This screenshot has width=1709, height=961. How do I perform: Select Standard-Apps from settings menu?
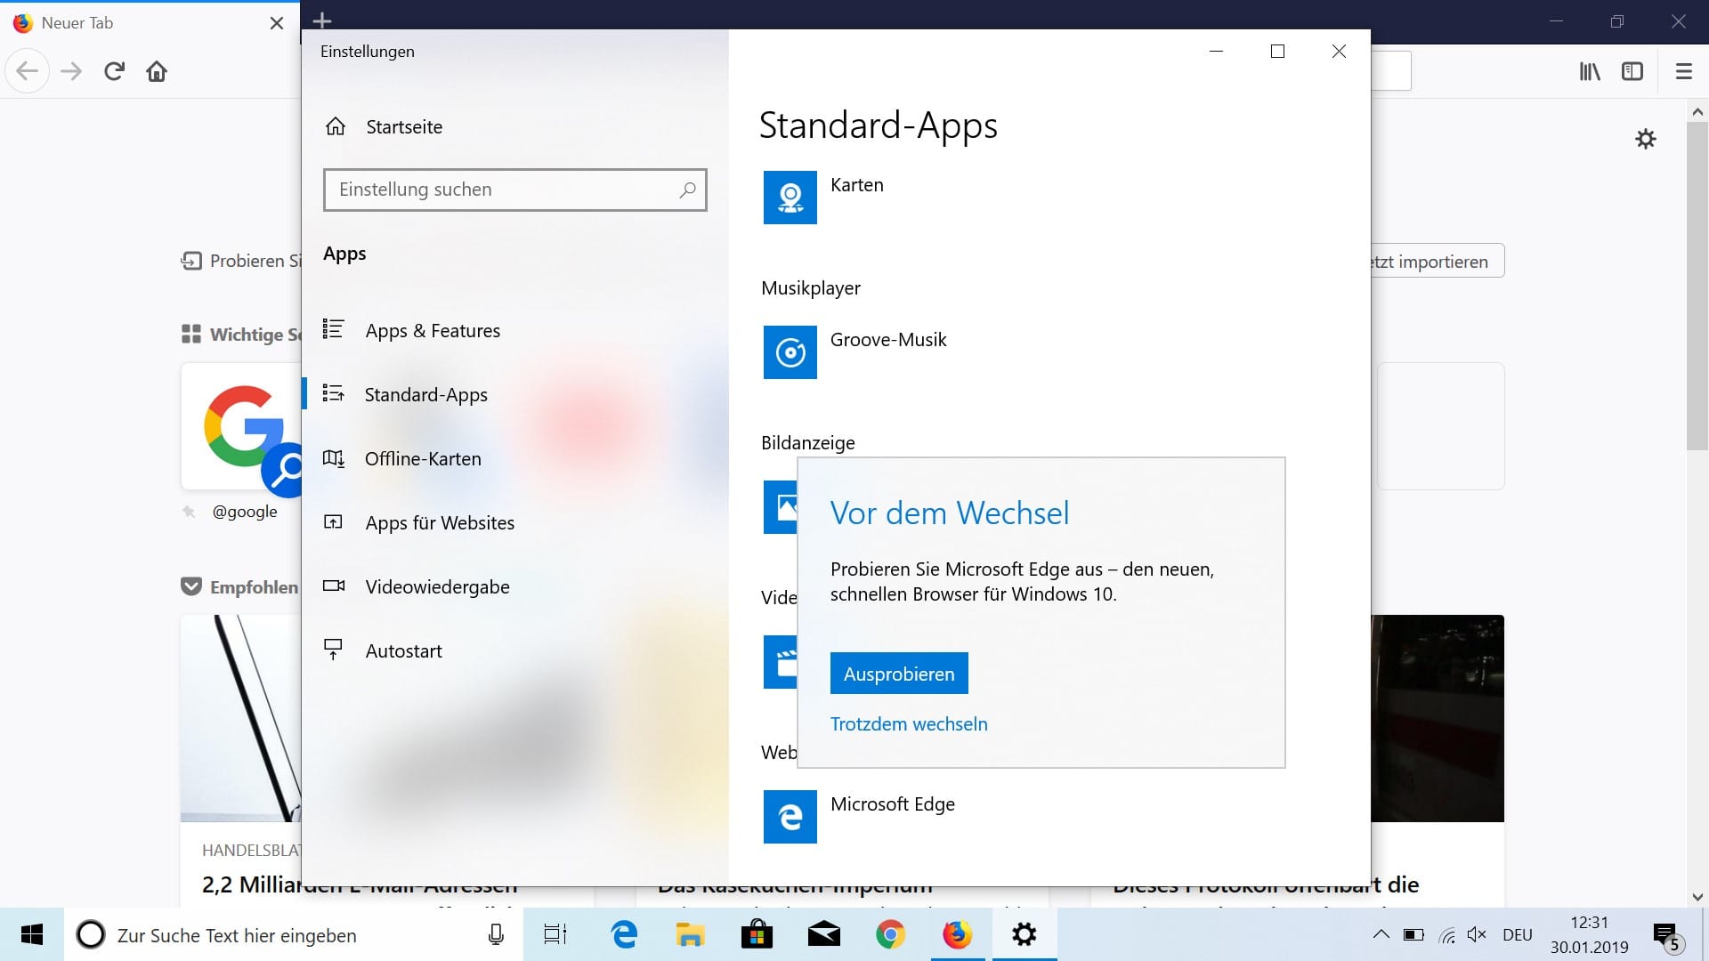[426, 393]
